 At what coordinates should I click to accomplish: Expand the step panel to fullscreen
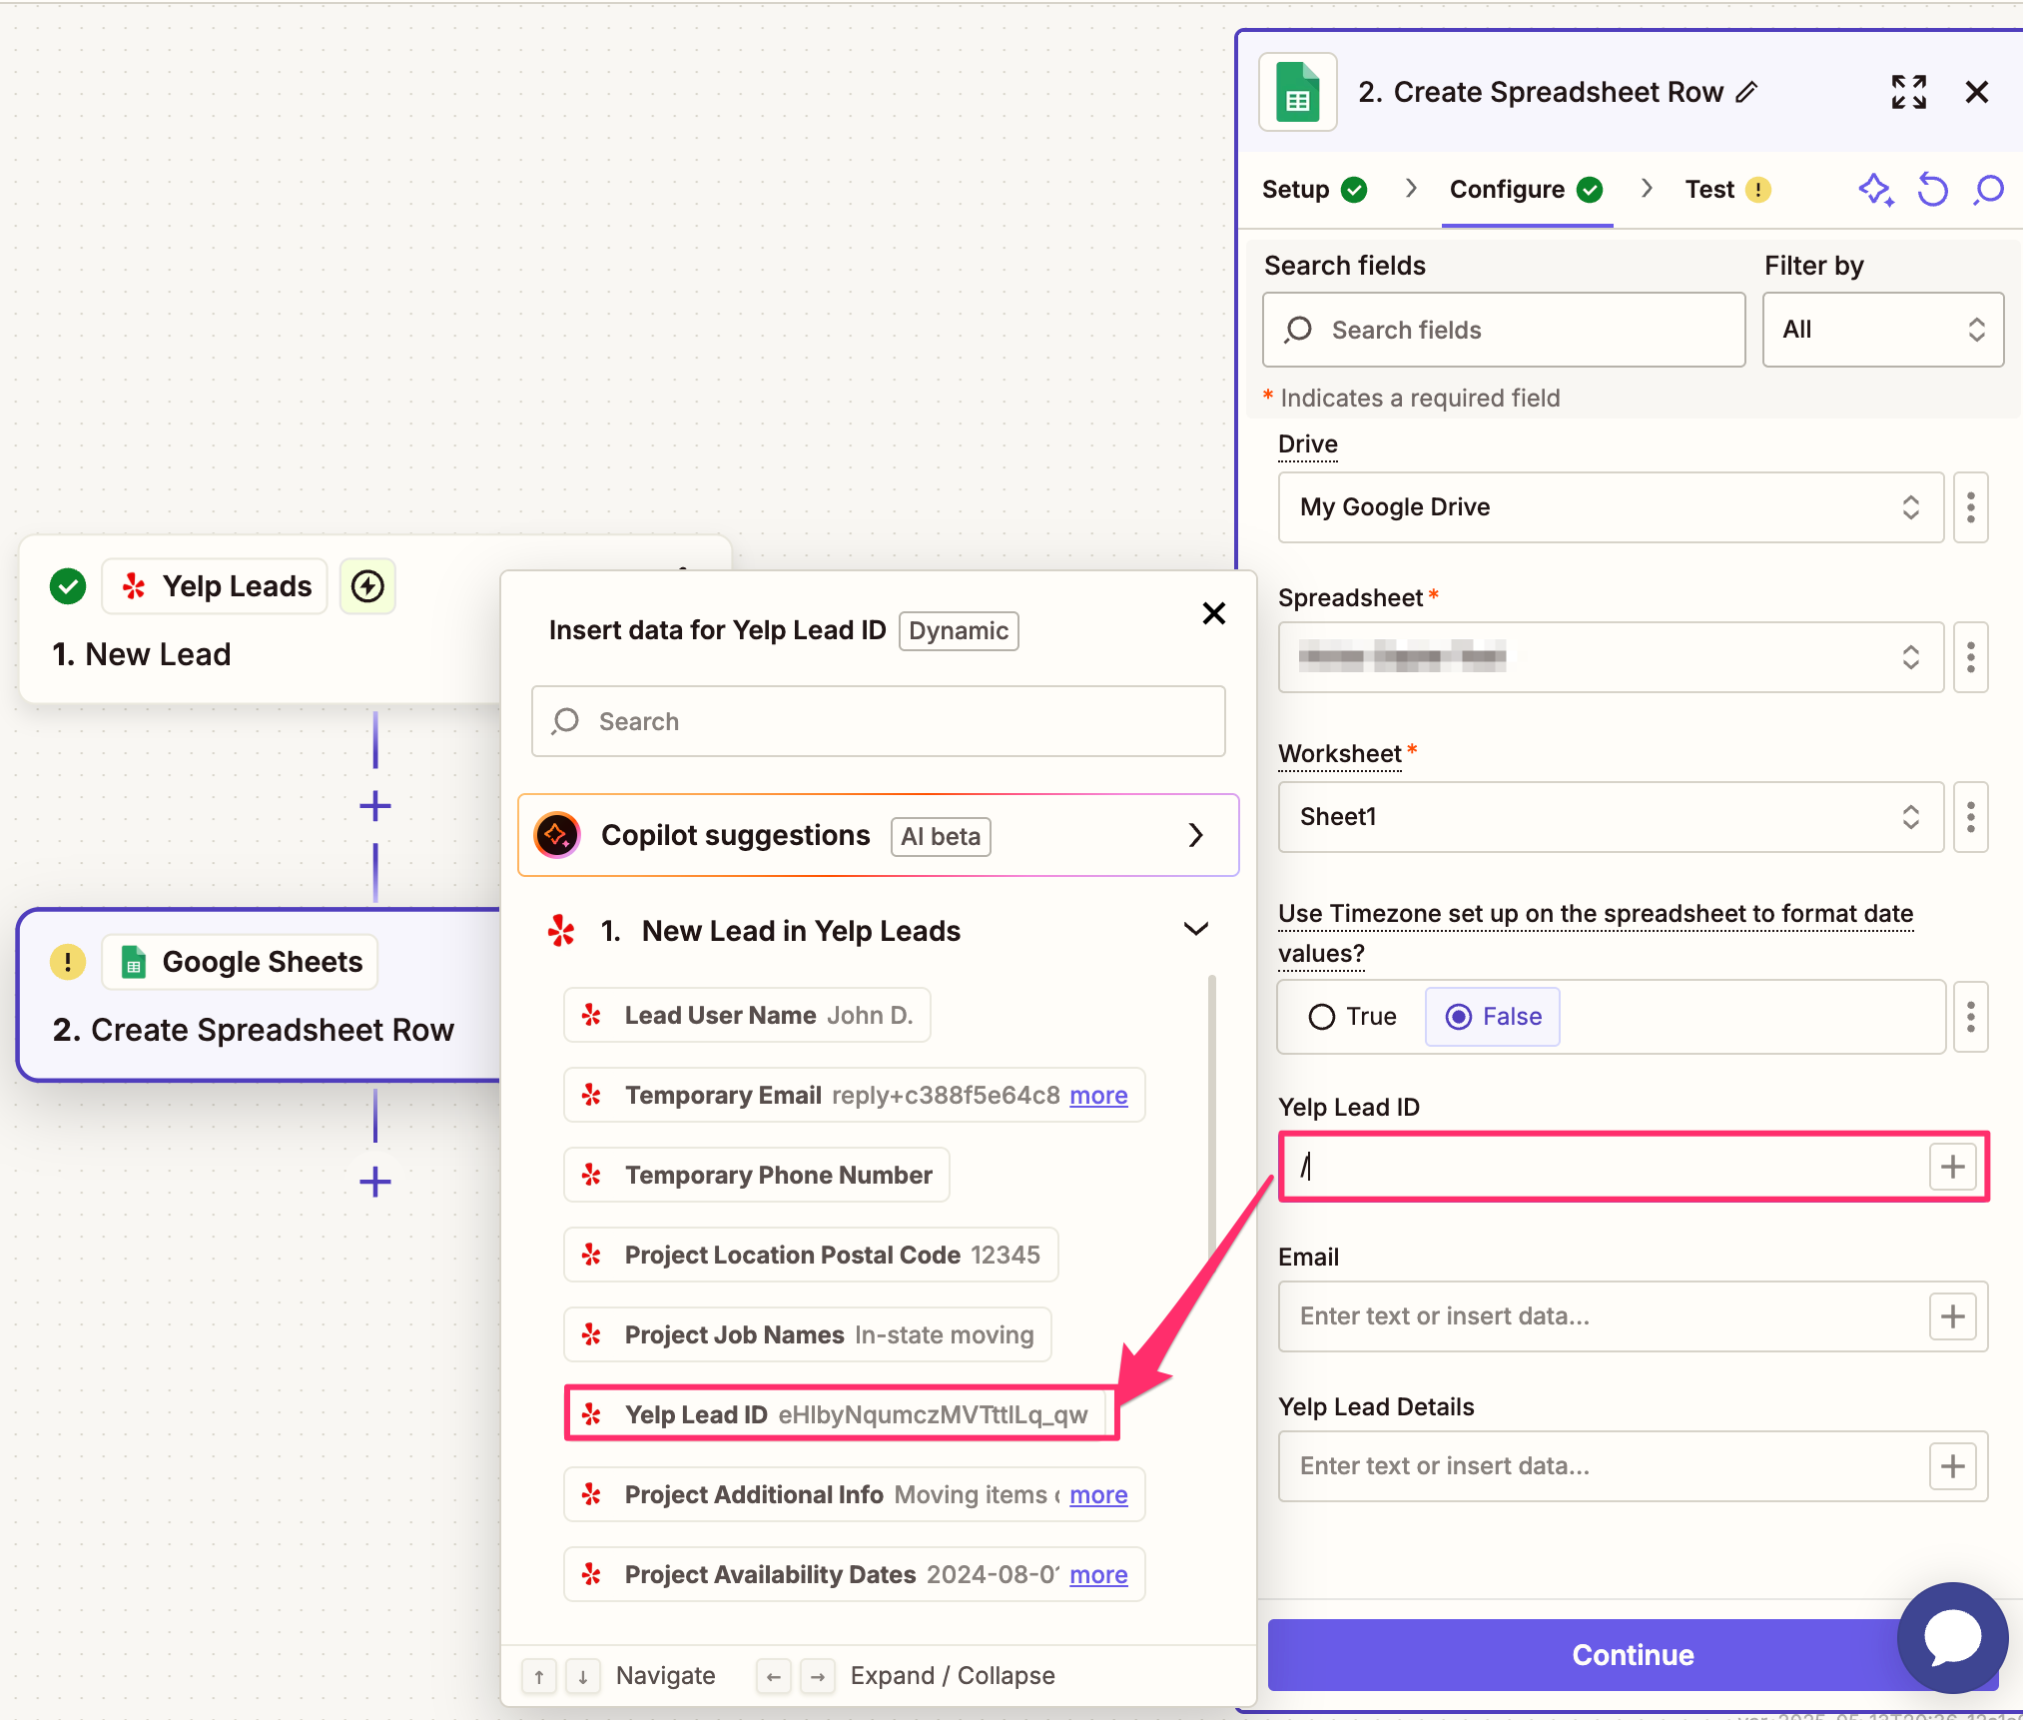(x=1908, y=92)
